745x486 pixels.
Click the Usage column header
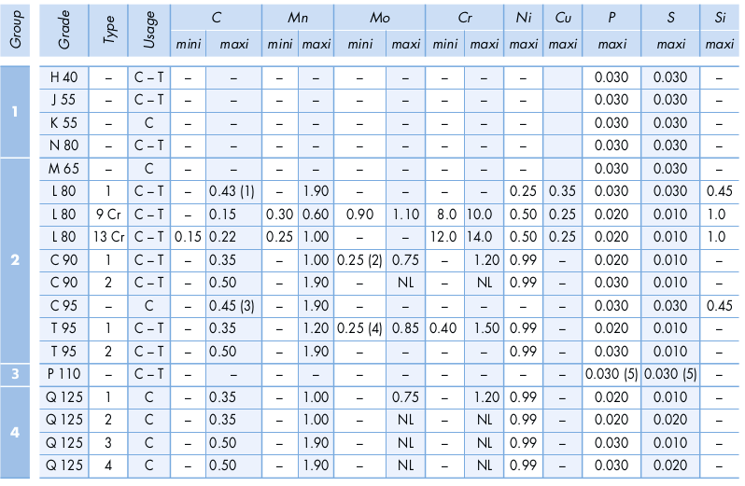[149, 31]
